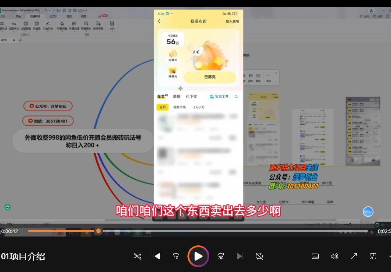The width and height of the screenshot is (391, 272).
Task: Open the 主题字体 dropdown
Action: [x=14, y=25]
